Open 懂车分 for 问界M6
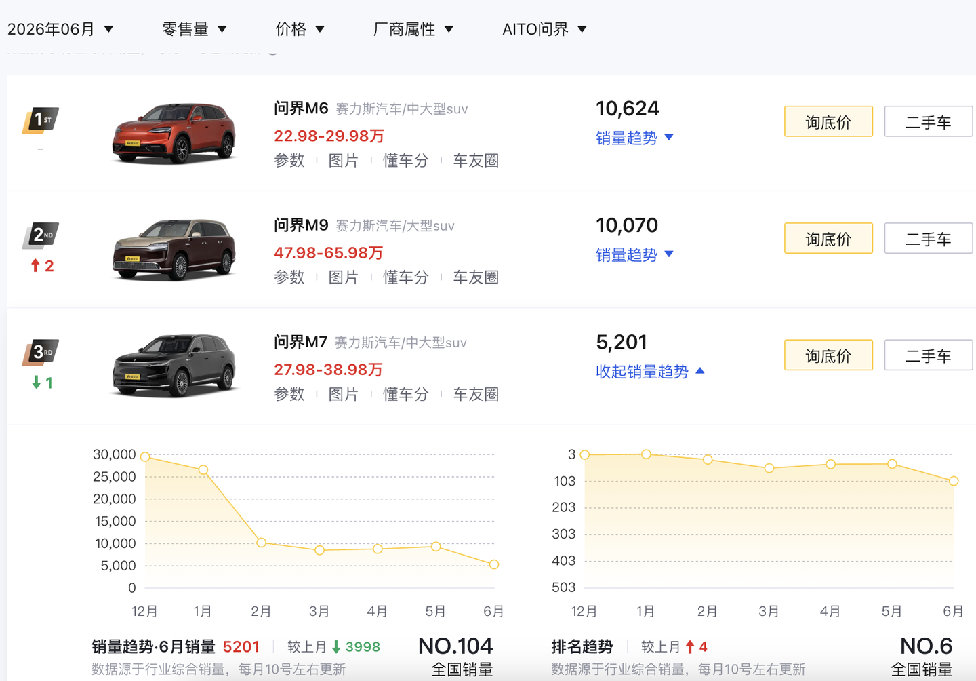Screen dimensions: 976x681 pyautogui.click(x=405, y=161)
